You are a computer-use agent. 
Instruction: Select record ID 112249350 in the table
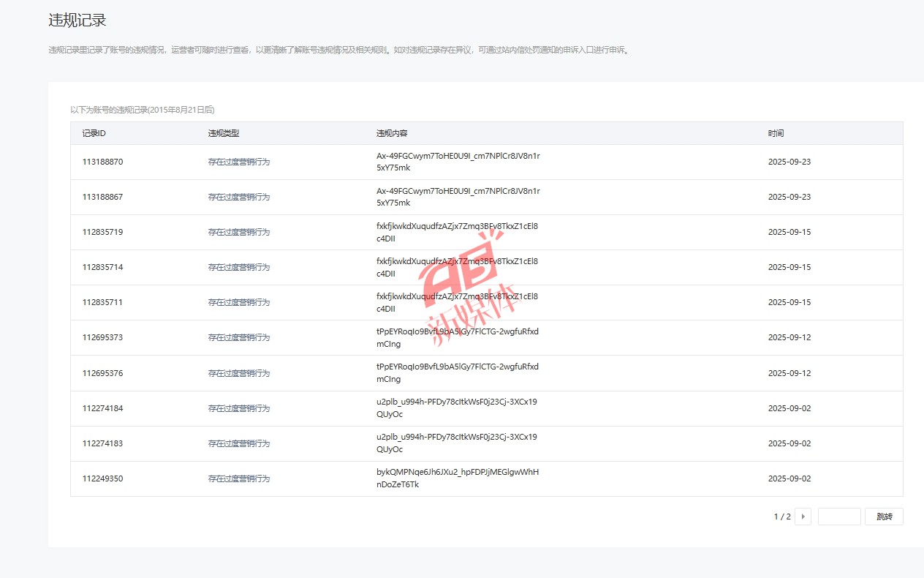pos(102,478)
